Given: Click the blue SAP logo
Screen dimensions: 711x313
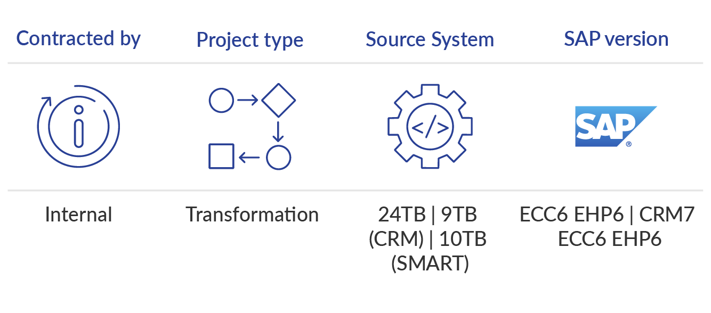Looking at the screenshot, I should (616, 127).
